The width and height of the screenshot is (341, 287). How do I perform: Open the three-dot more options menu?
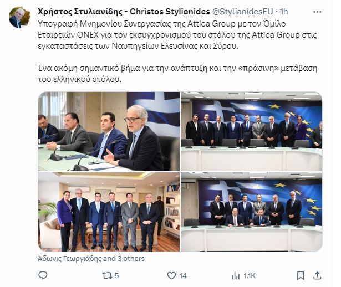pyautogui.click(x=317, y=12)
